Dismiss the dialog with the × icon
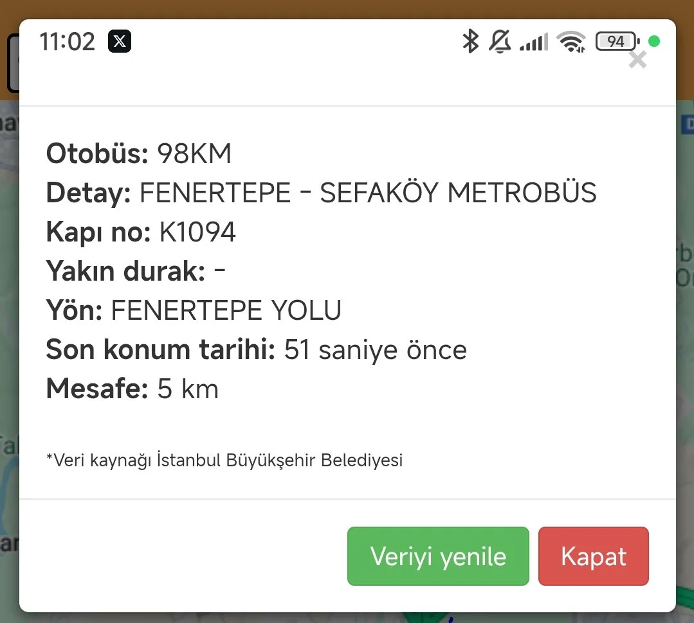 click(637, 60)
